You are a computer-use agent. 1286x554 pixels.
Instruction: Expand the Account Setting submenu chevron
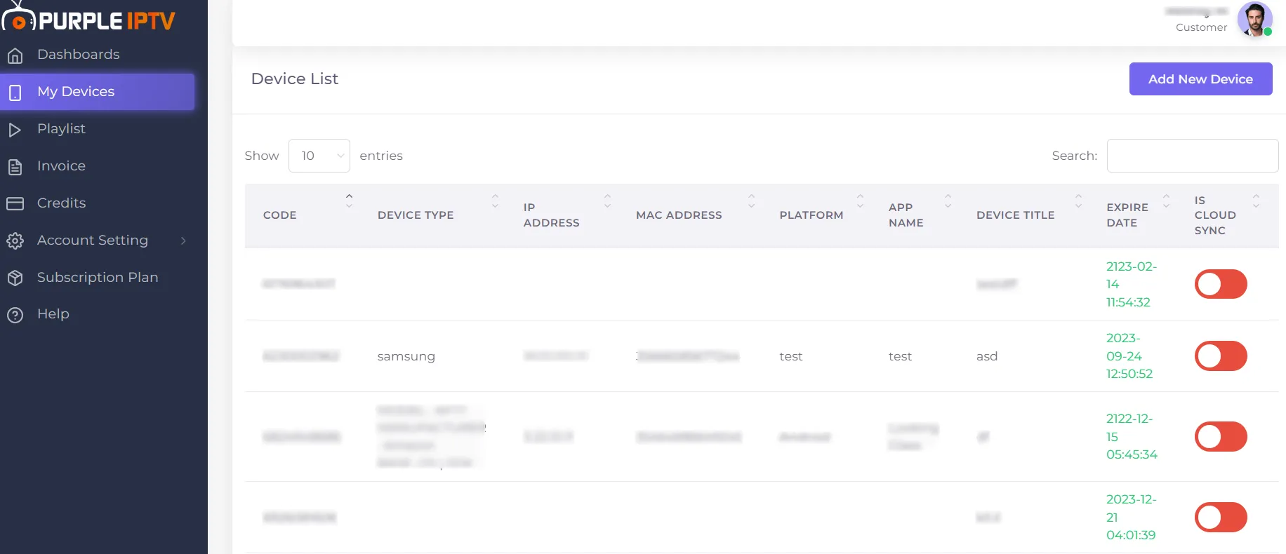tap(184, 241)
